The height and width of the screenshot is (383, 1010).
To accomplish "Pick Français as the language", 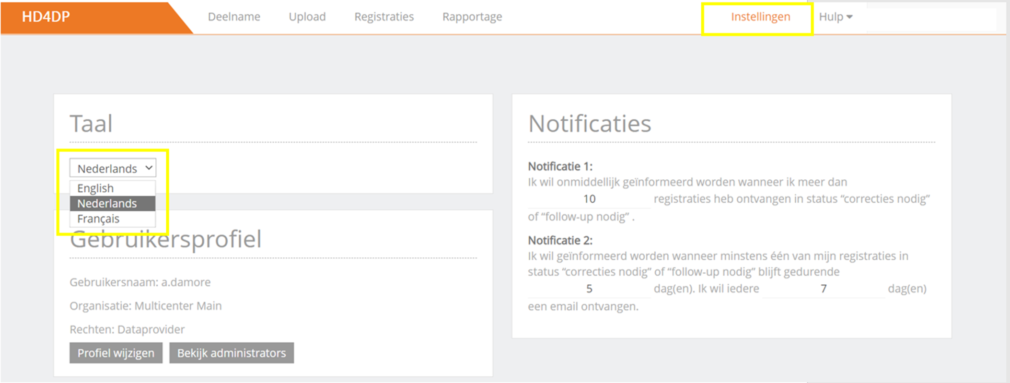I will pos(98,219).
